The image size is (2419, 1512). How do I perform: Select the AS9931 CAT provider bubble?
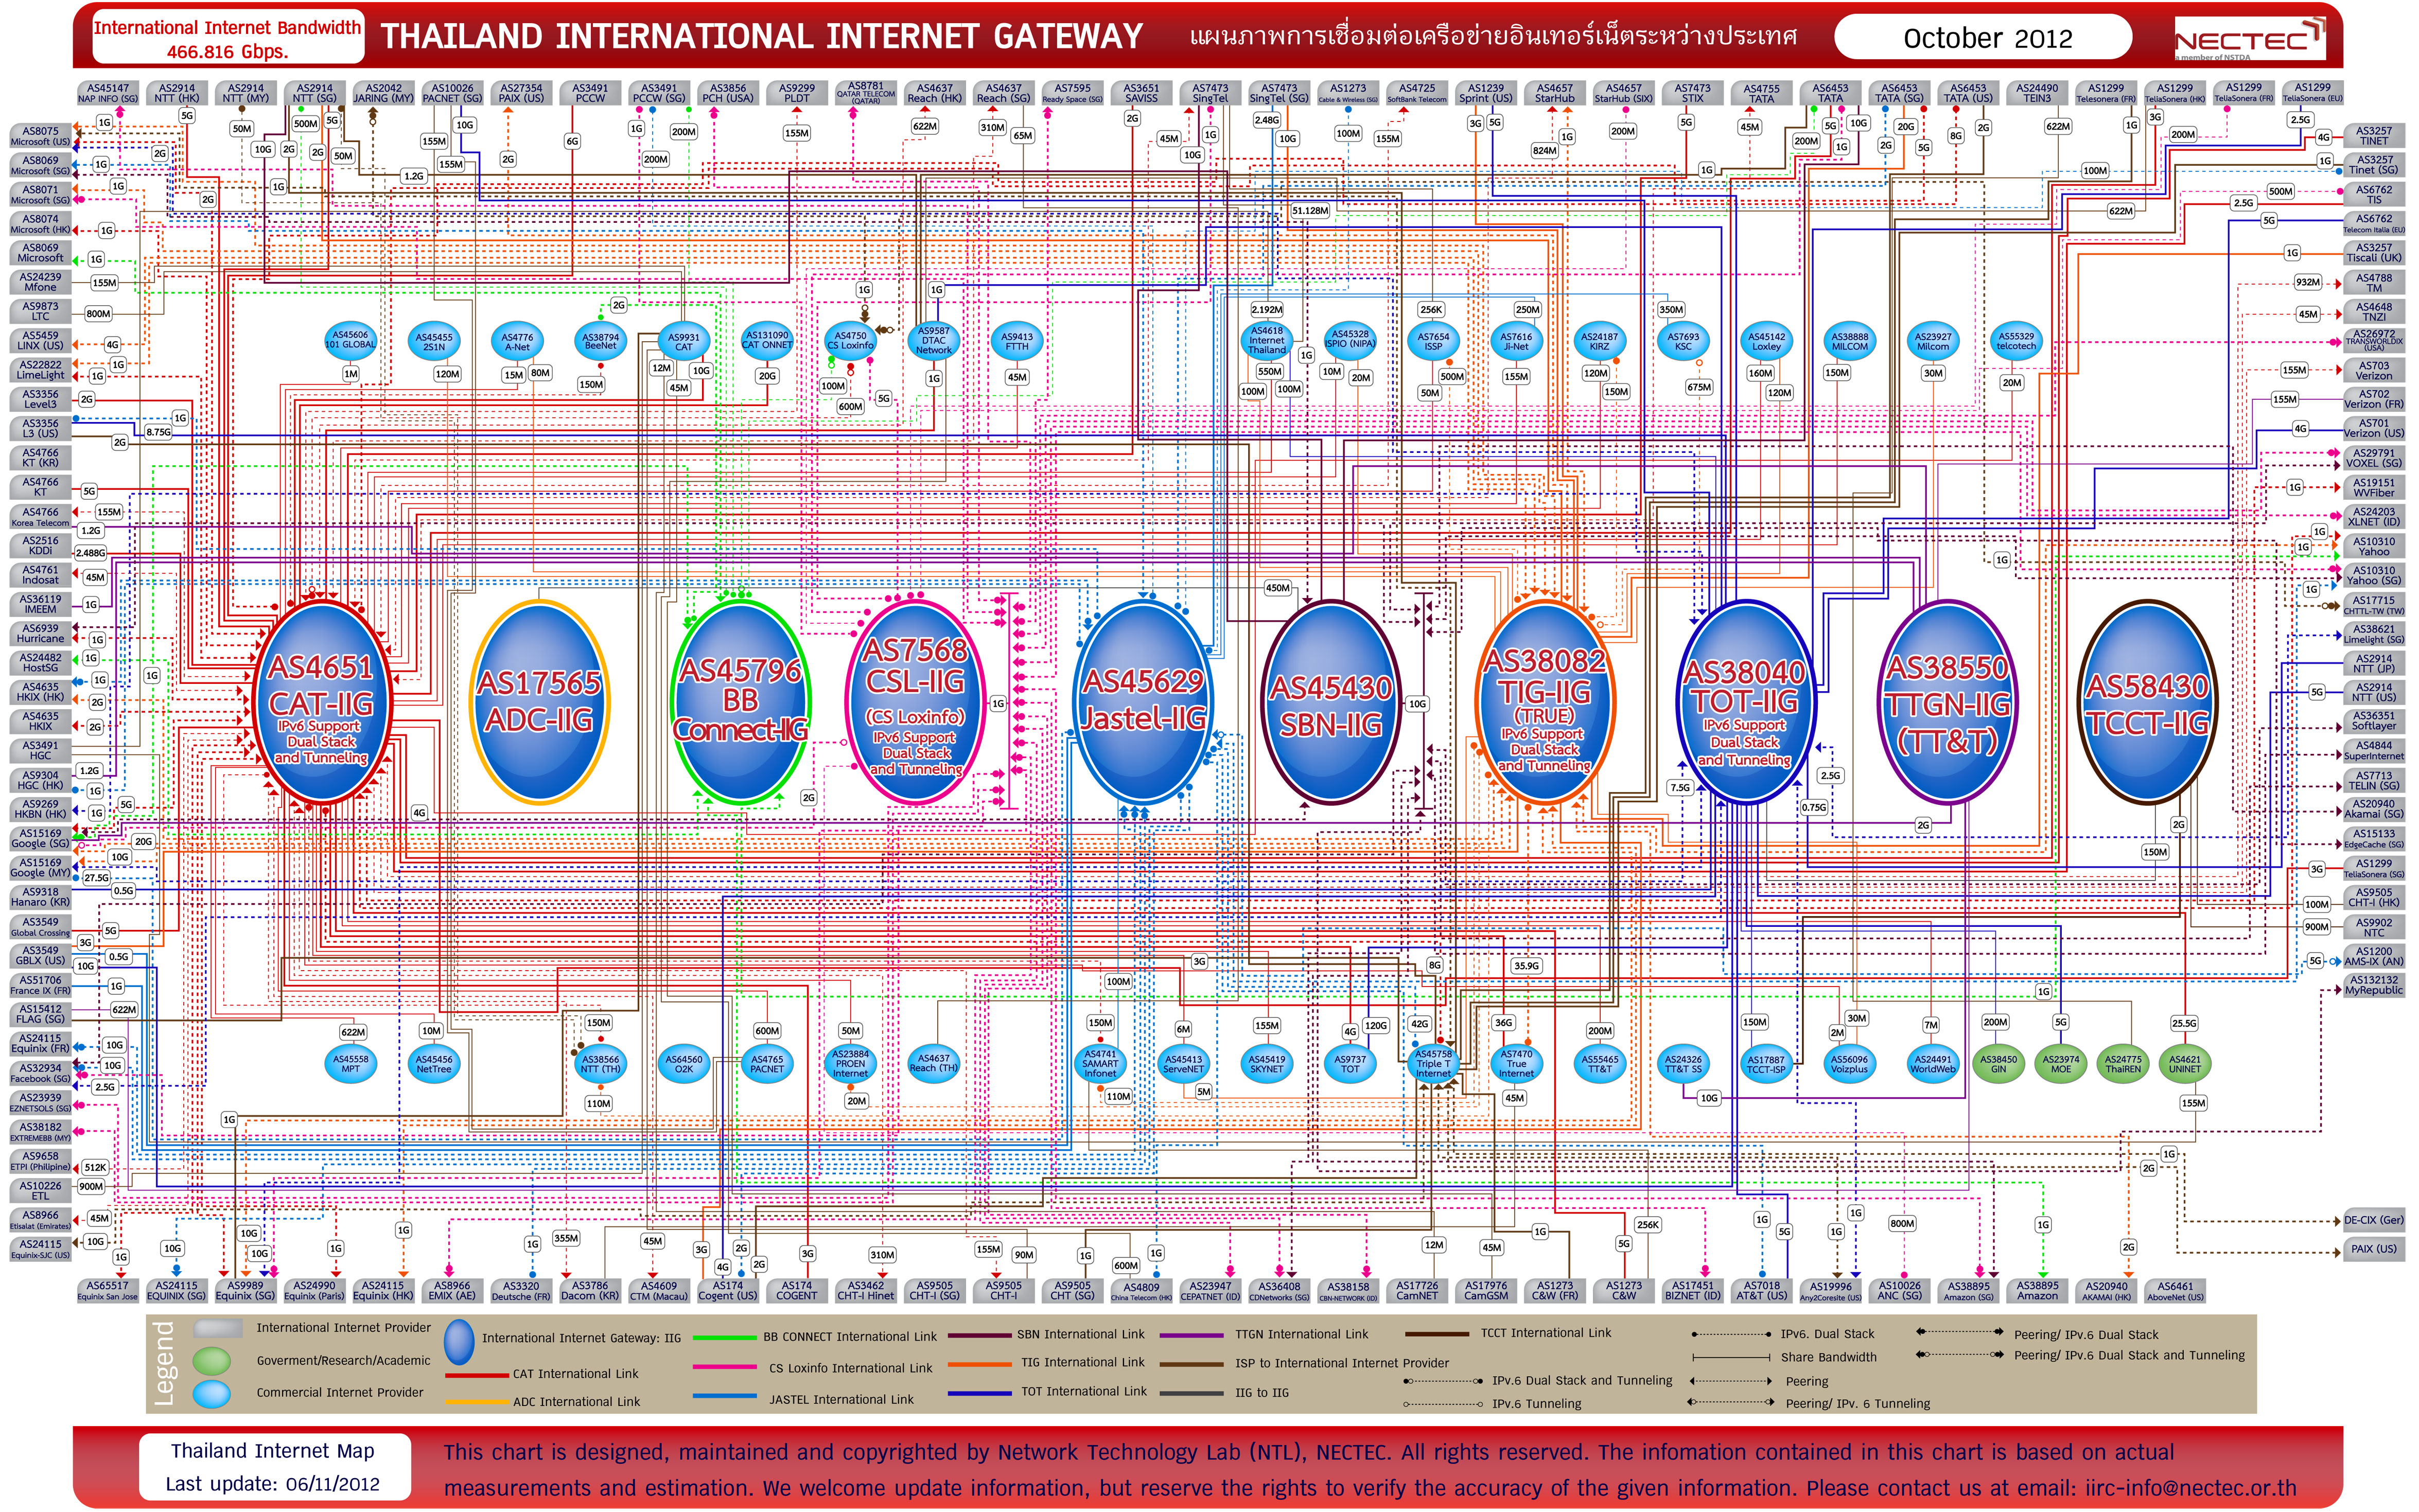pos(684,342)
